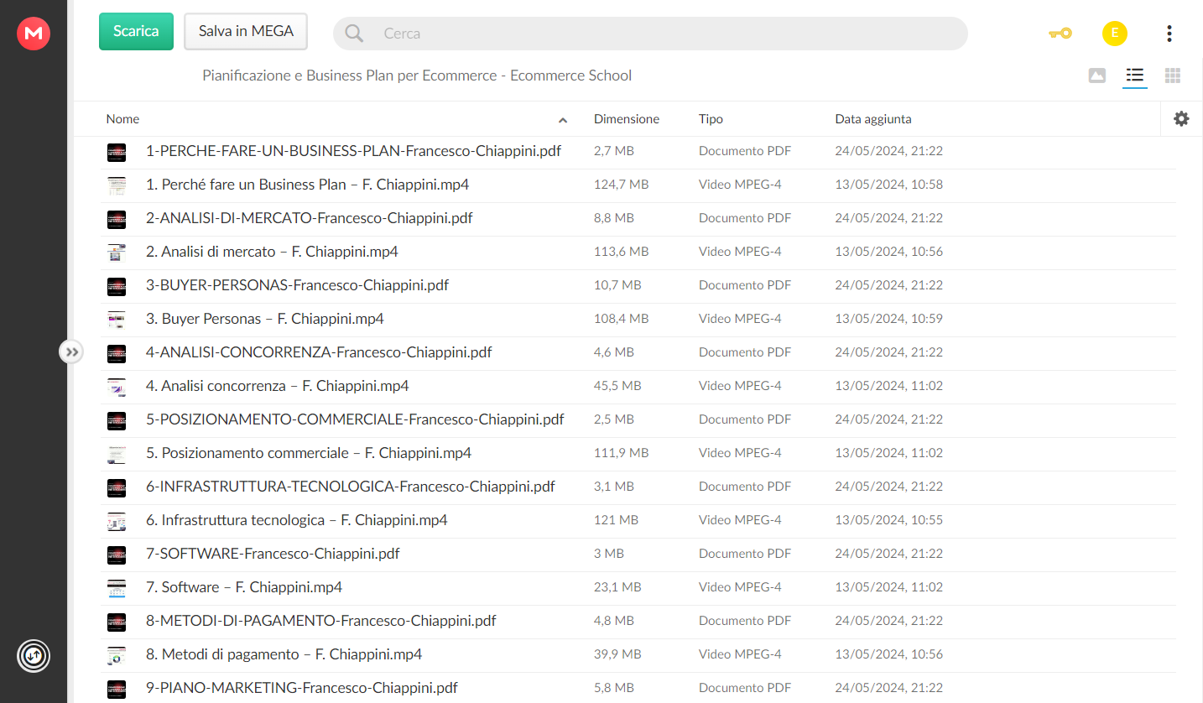Click the magnifying glass search icon
This screenshot has height=703, width=1203.
(x=354, y=34)
